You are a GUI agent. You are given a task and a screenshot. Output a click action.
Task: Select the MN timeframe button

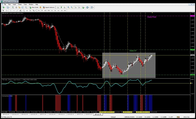pyautogui.click(x=65, y=10)
